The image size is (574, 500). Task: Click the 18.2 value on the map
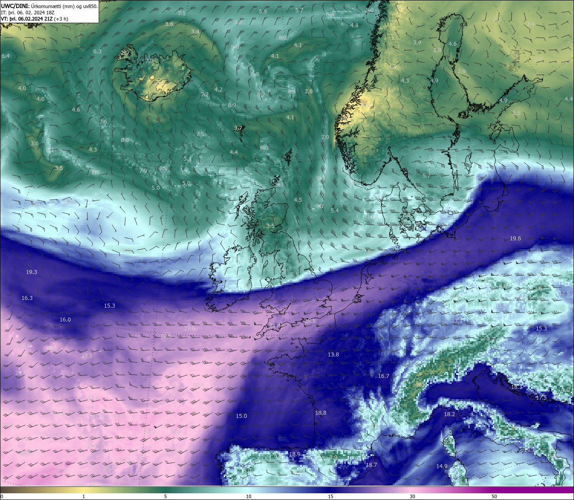[449, 414]
